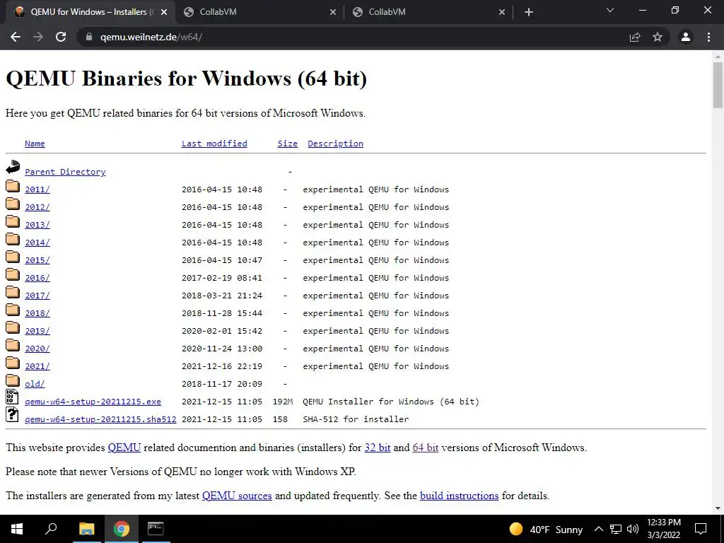The image size is (724, 543).
Task: Close the second CollabVM tab
Action: click(502, 12)
